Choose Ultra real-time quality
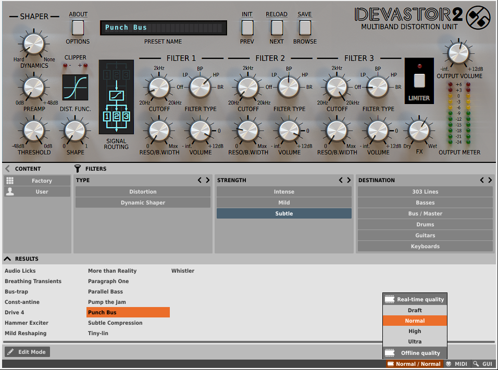The width and height of the screenshot is (498, 370). pyautogui.click(x=415, y=341)
